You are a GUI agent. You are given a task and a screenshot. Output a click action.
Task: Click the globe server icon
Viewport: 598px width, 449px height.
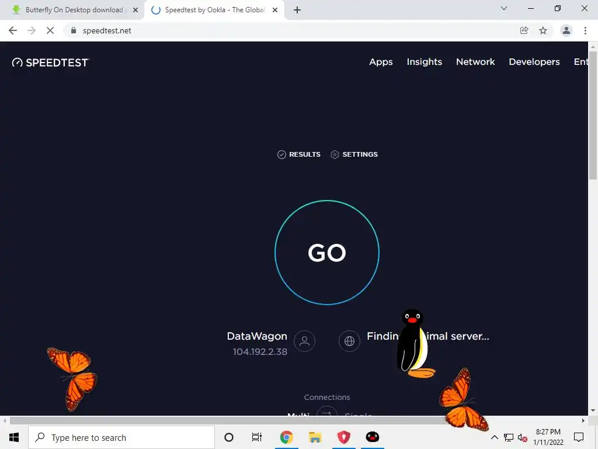349,341
